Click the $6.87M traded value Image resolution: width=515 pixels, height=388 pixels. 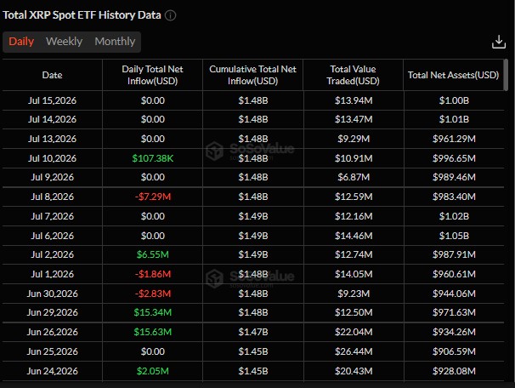pos(354,177)
